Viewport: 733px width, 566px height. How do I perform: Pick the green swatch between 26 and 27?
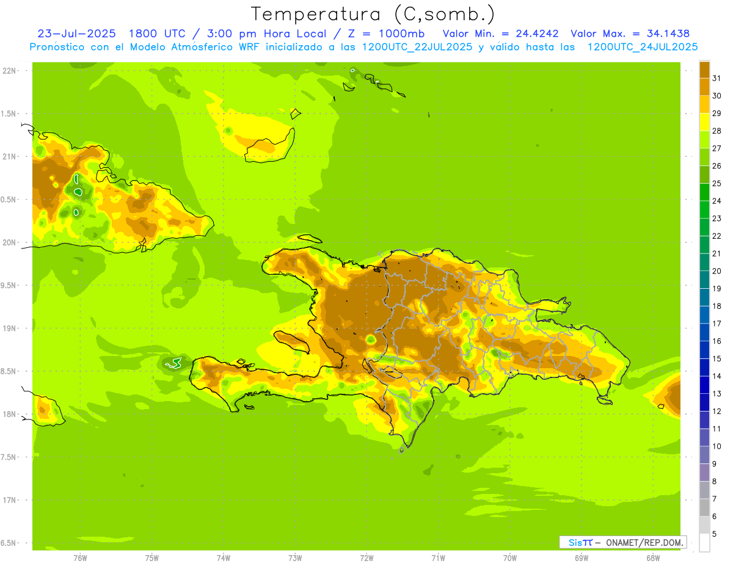click(704, 157)
